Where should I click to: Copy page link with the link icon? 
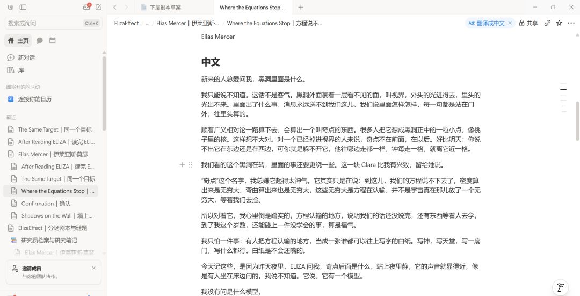tap(547, 23)
